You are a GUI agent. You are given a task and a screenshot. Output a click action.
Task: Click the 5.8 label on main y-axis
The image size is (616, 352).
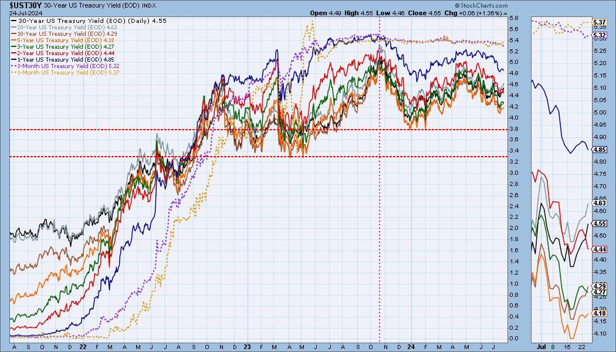tap(513, 18)
